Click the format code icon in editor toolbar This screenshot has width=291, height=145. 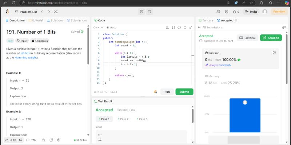click(x=167, y=28)
